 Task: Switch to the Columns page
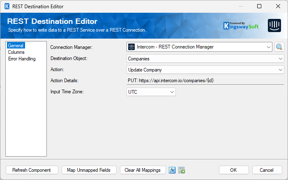tap(16, 52)
